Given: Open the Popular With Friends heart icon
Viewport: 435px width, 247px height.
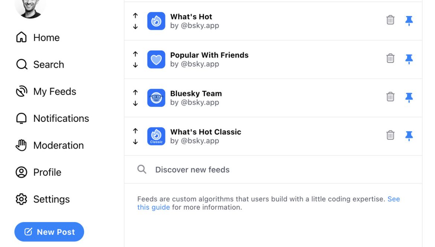Looking at the screenshot, I should coord(156,60).
